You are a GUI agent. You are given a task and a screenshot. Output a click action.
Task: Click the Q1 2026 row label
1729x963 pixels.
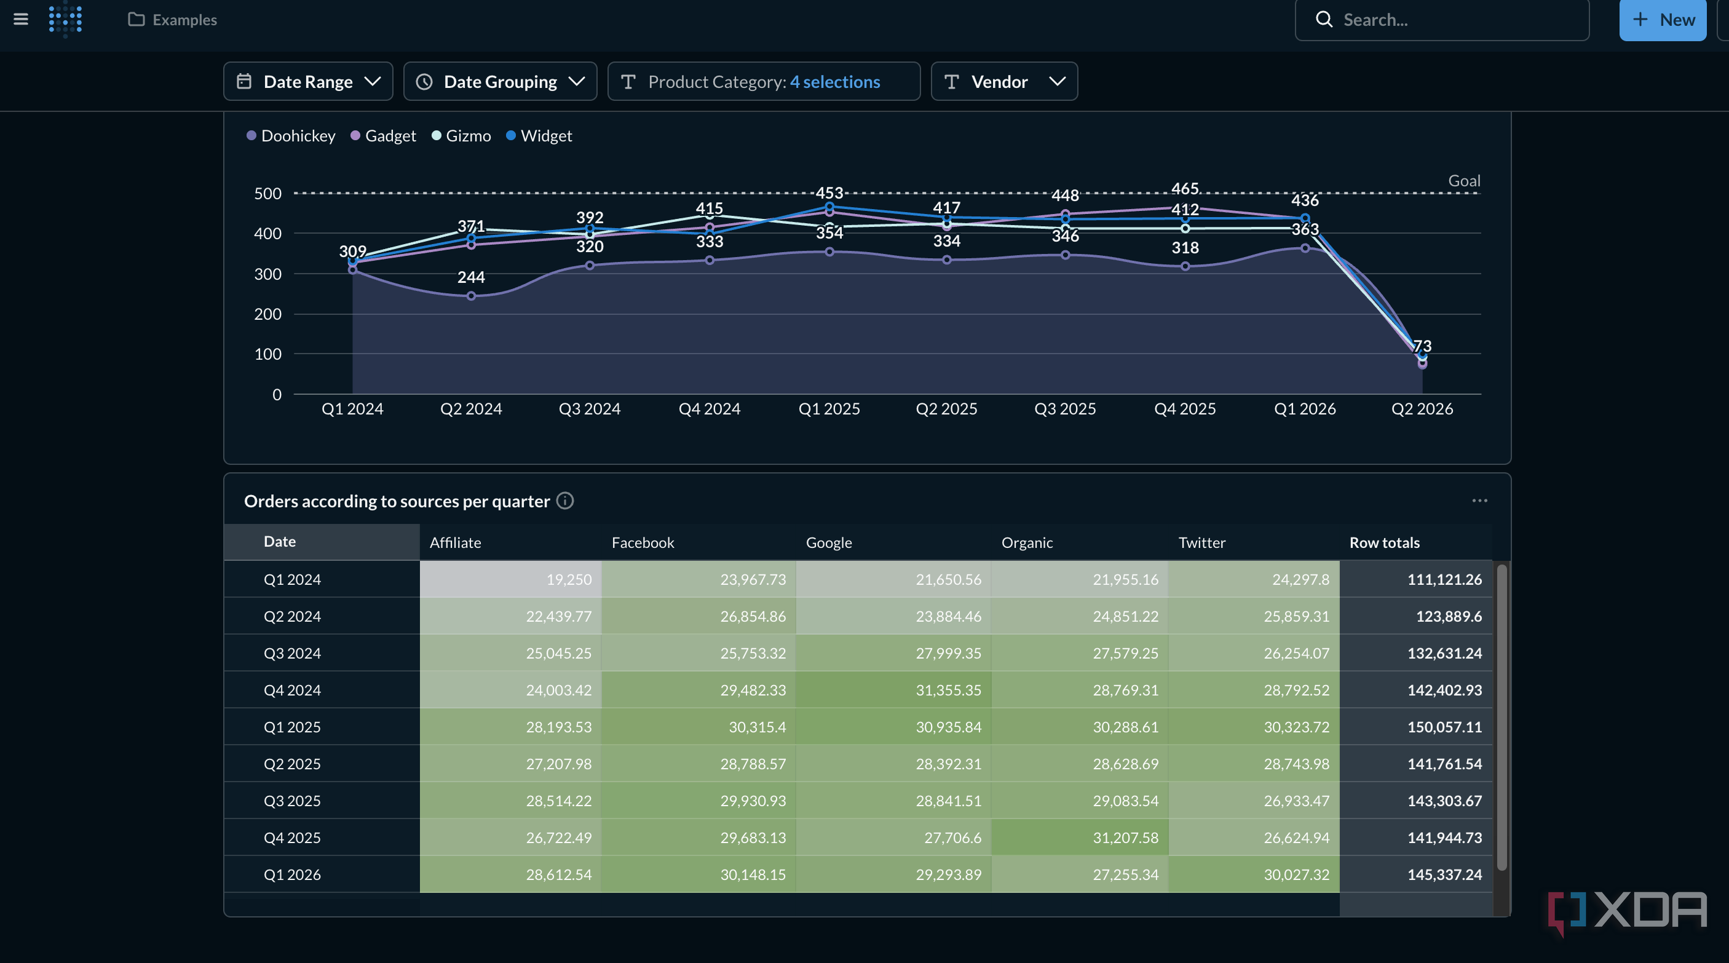pyautogui.click(x=292, y=874)
